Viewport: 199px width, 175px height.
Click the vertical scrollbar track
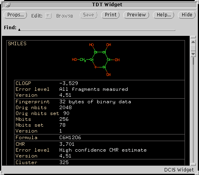pyautogui.click(x=194, y=110)
